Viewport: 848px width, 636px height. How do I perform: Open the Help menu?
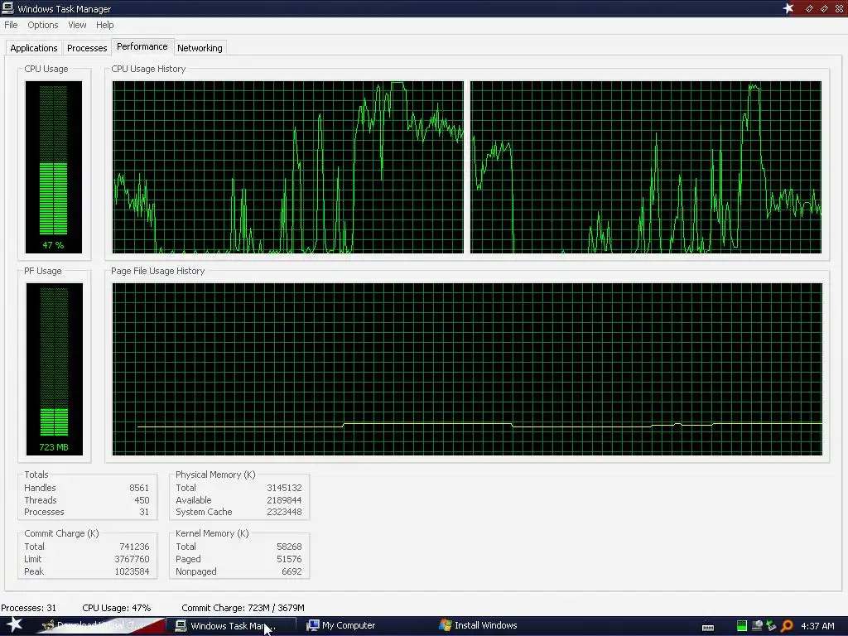point(105,25)
